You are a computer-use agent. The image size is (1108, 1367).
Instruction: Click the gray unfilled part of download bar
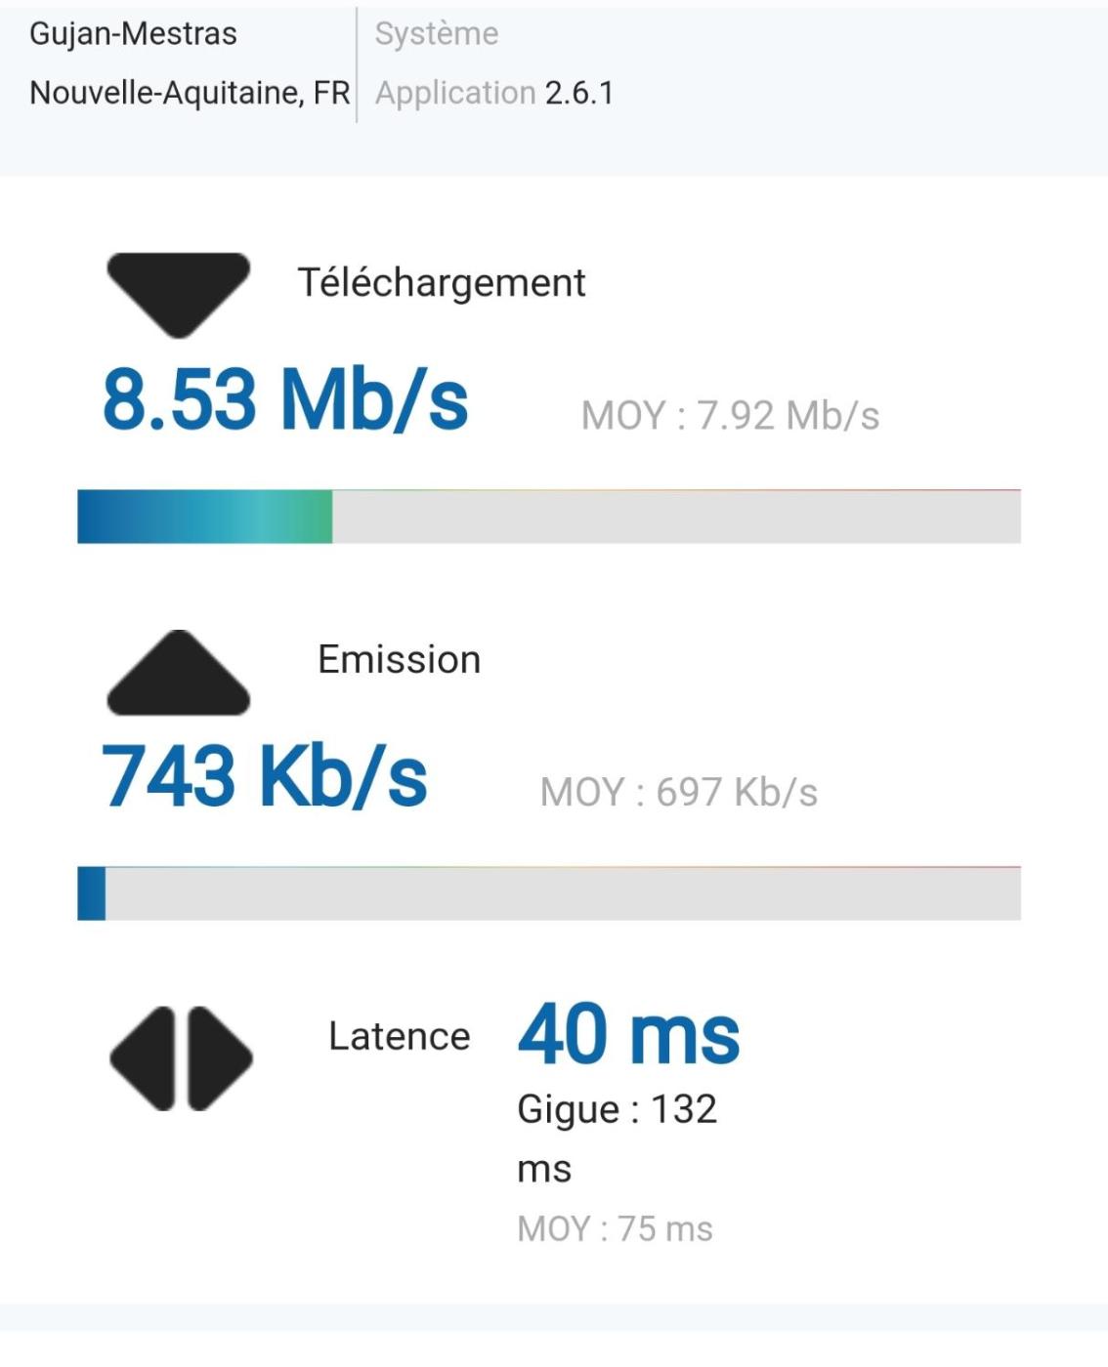point(676,518)
